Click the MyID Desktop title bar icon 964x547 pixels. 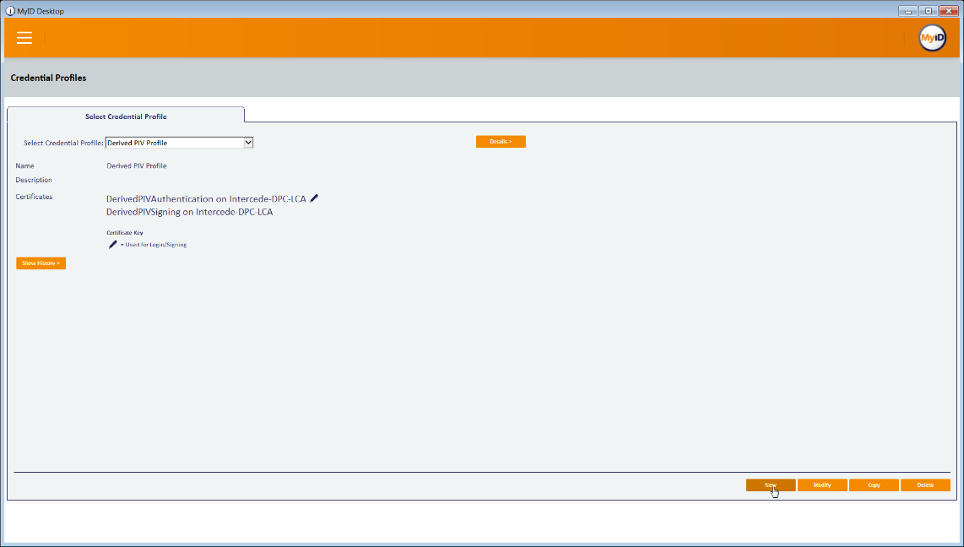click(10, 11)
